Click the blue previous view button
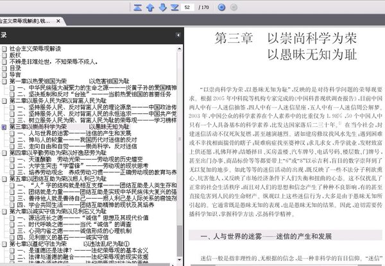This screenshot has width=385, height=266. point(221,7)
